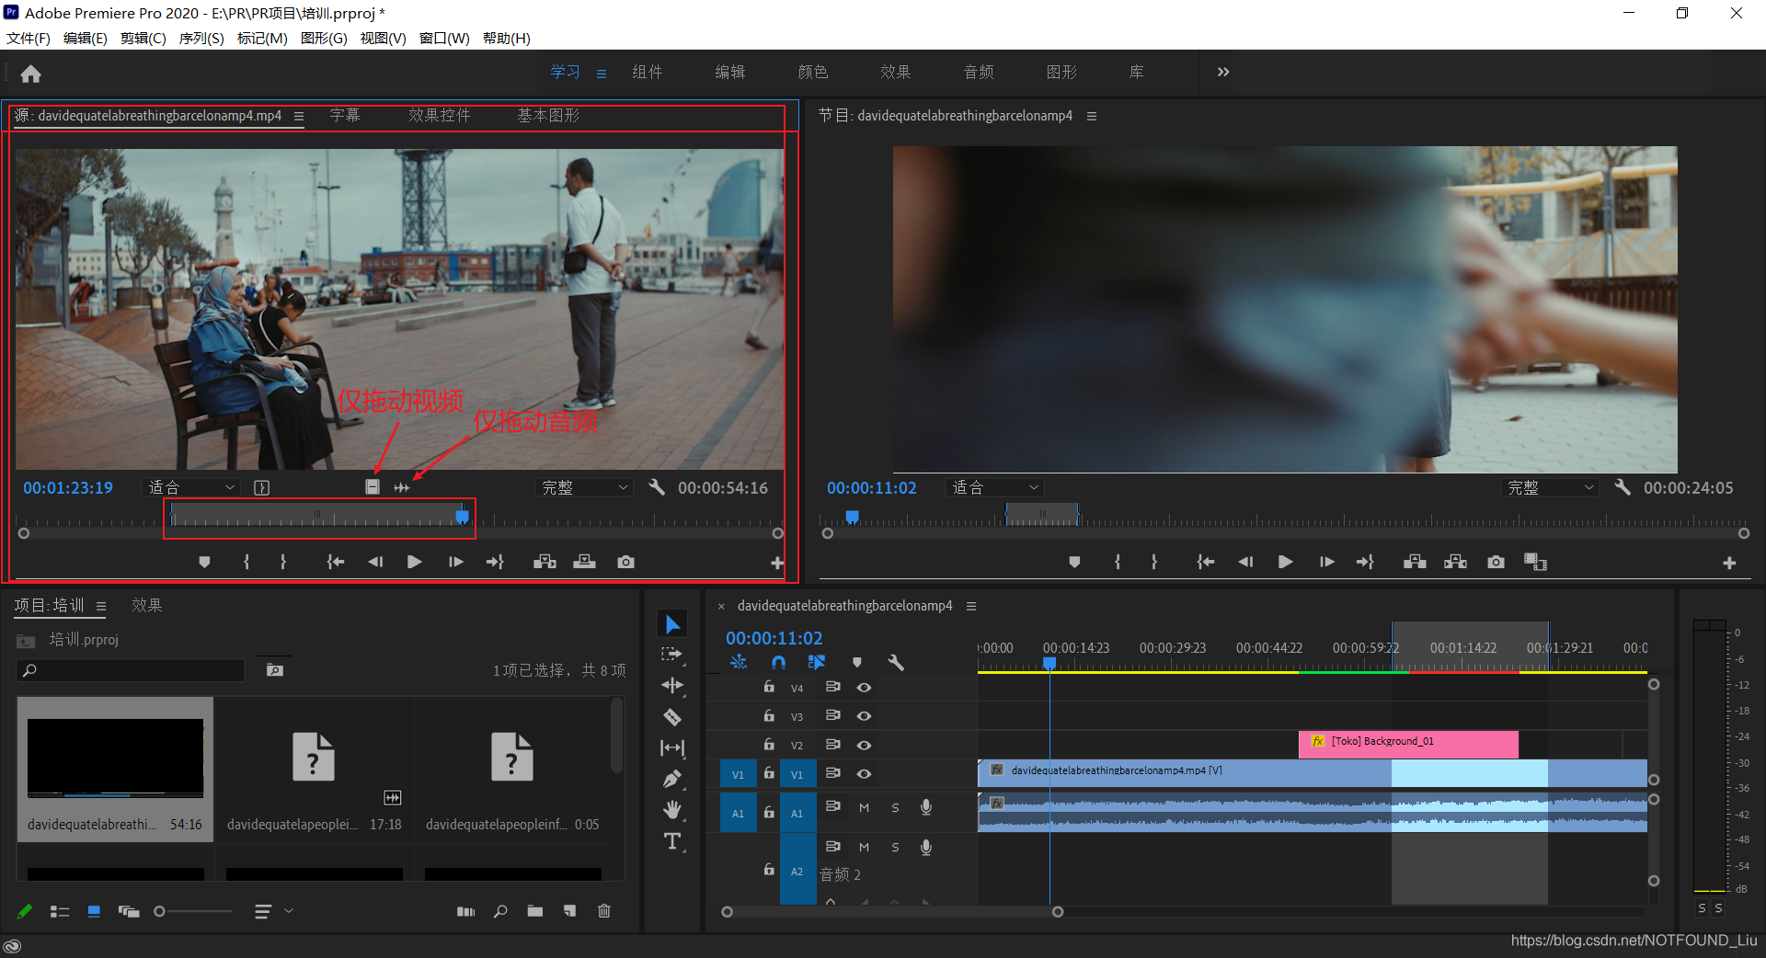Open the 窗口(W) menu
The image size is (1766, 958).
tap(444, 39)
